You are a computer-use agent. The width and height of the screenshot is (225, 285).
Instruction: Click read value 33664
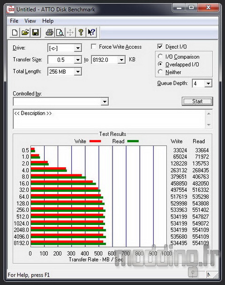202,150
